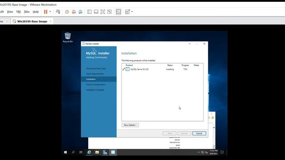Open Task View on guest taskbar

coord(81,152)
